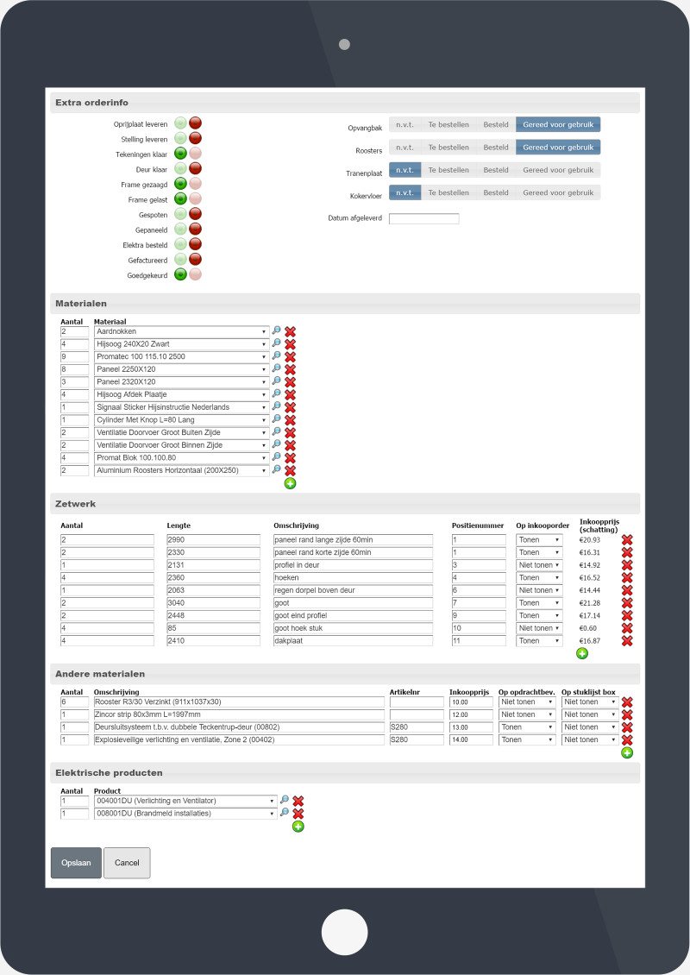Open lookup for Promatec 100 115.10 2500
Screen dimensions: 690x975
click(x=277, y=356)
